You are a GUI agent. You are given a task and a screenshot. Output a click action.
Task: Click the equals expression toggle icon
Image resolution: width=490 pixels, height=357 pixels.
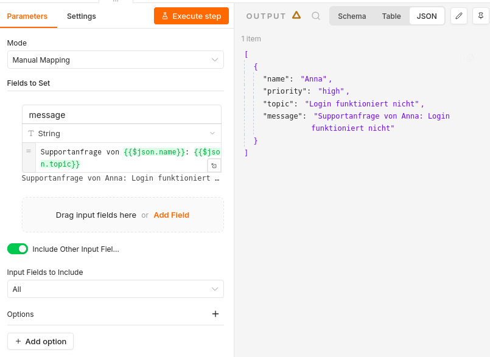click(x=29, y=151)
